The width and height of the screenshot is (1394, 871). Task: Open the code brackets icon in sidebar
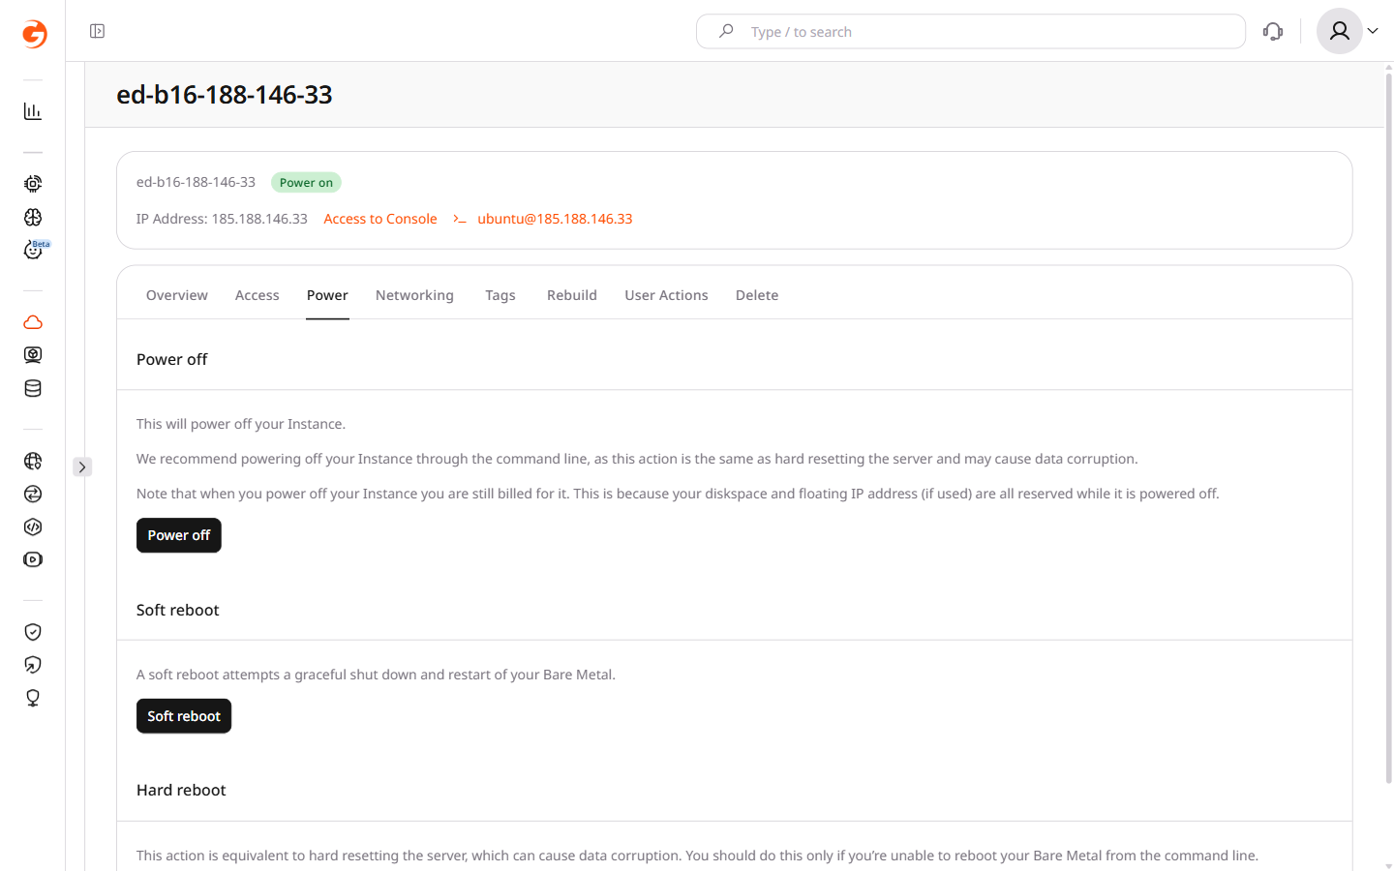pyautogui.click(x=33, y=526)
